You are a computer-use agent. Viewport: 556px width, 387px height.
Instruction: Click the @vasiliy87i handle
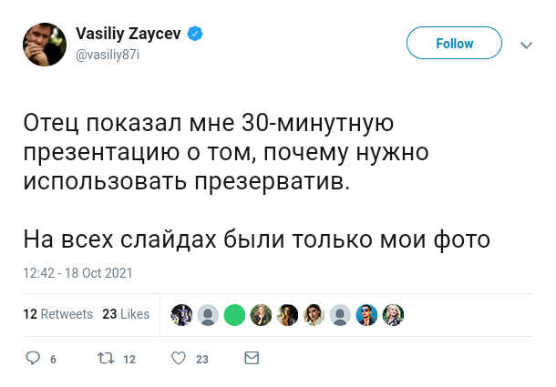tap(107, 55)
